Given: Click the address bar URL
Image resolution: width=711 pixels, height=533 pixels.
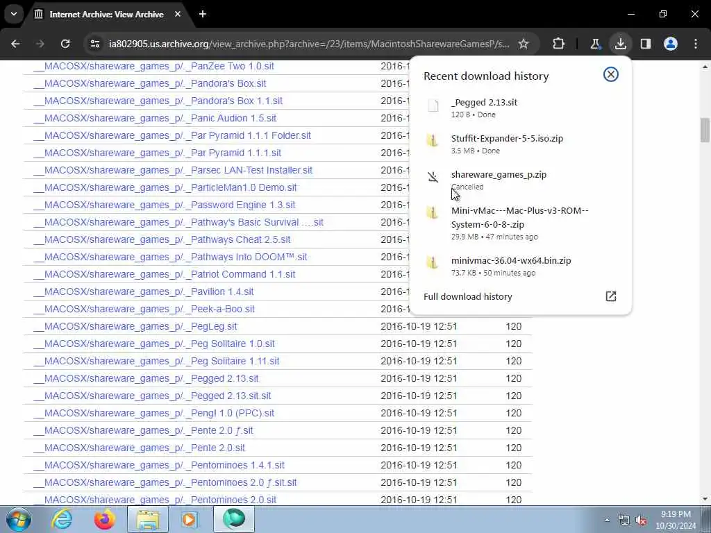Looking at the screenshot, I should tap(309, 44).
